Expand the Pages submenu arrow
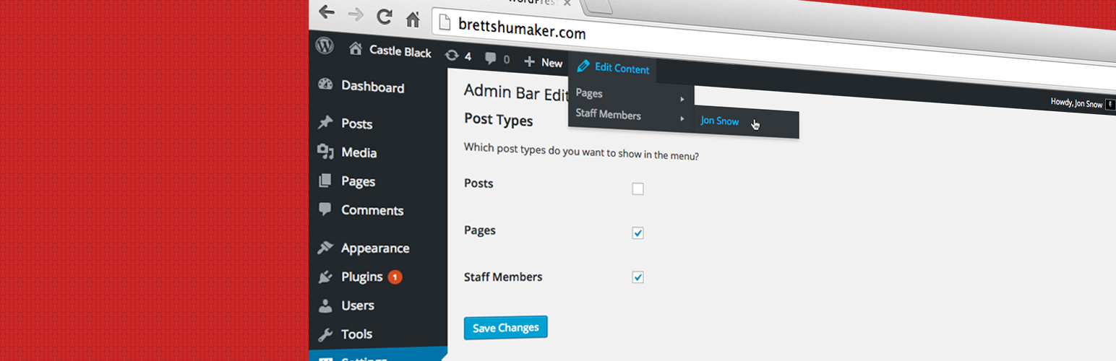1116x361 pixels. (682, 98)
